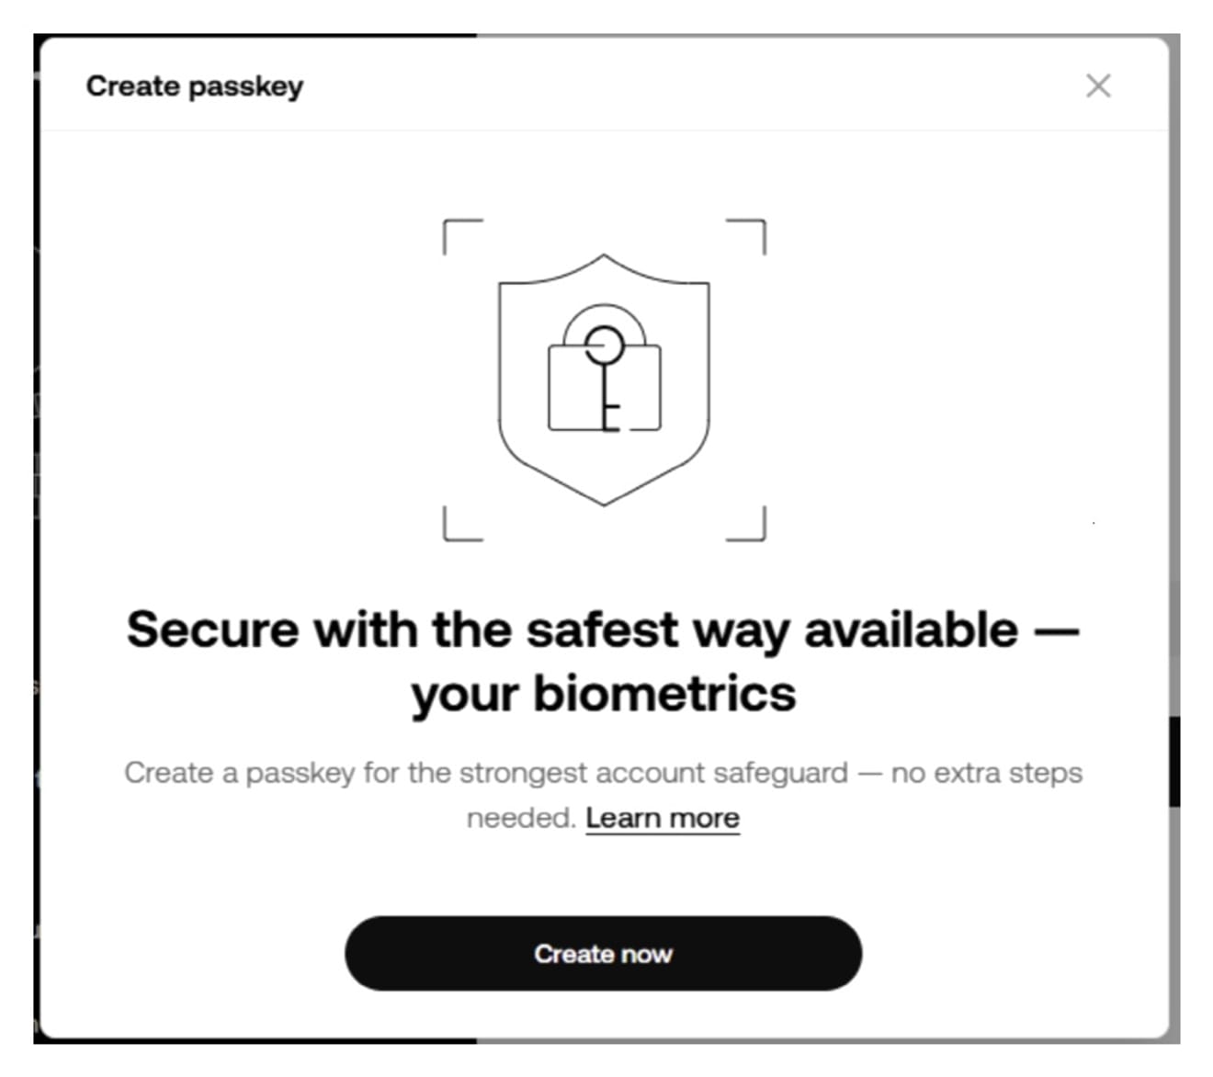Screen dimensions: 1213x1077
Task: Click the bottom-left scan frame corner bracket
Action: (x=462, y=523)
